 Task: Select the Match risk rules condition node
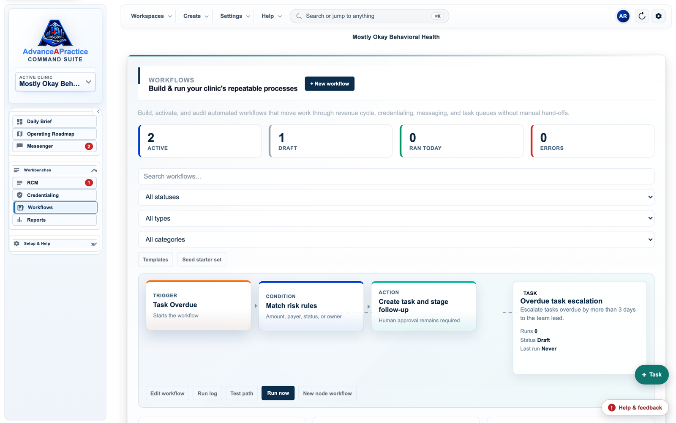311,306
